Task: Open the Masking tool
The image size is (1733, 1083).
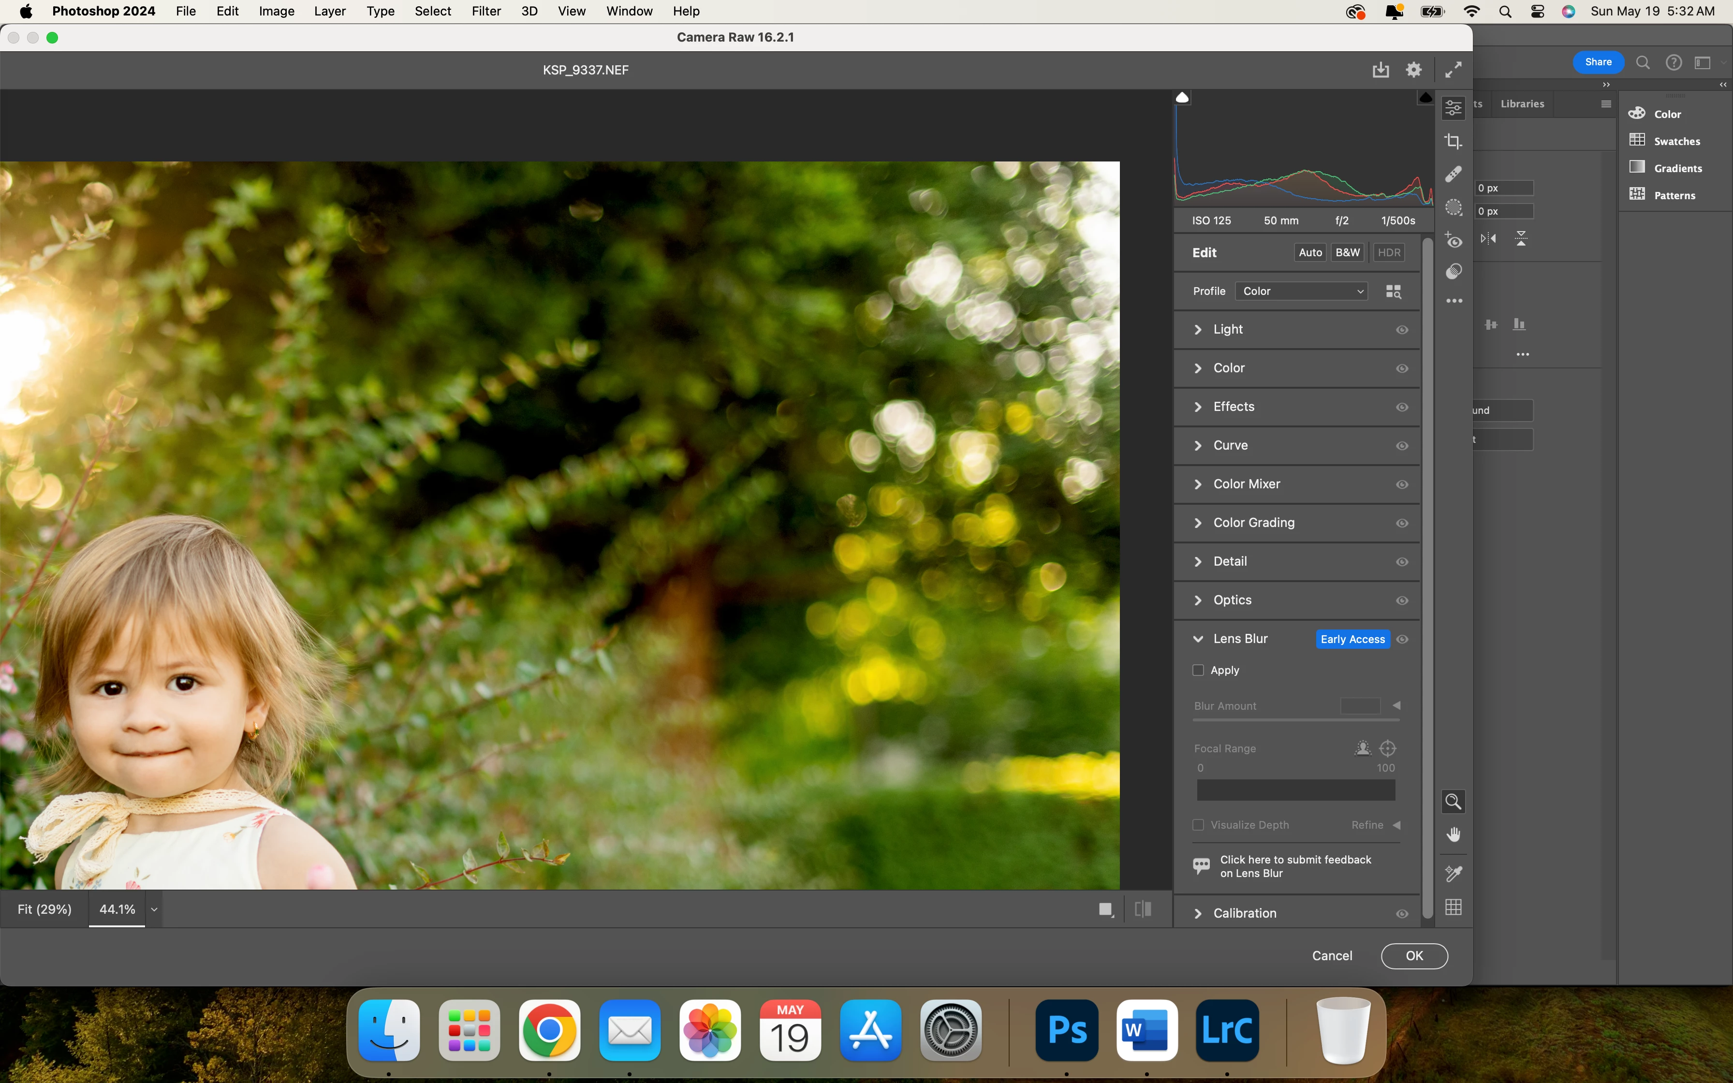Action: pos(1453,207)
